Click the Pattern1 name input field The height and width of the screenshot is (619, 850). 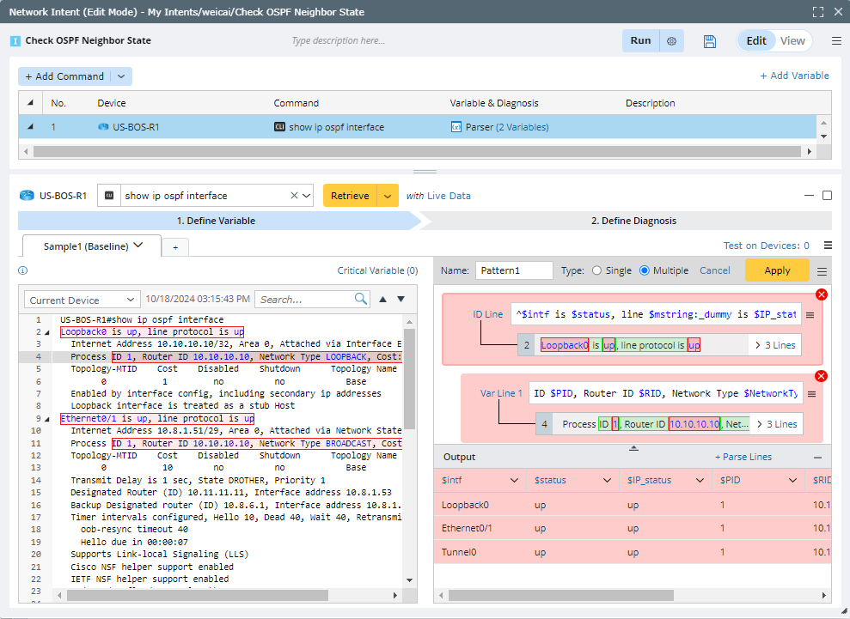pyautogui.click(x=514, y=270)
